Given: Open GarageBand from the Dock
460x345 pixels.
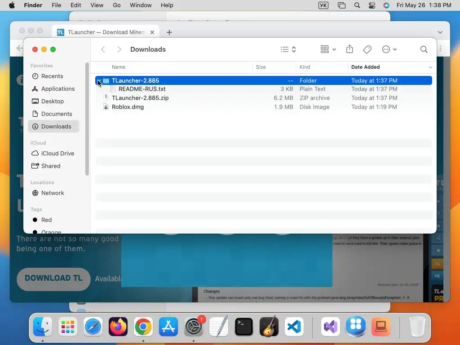Looking at the screenshot, I should (x=269, y=326).
